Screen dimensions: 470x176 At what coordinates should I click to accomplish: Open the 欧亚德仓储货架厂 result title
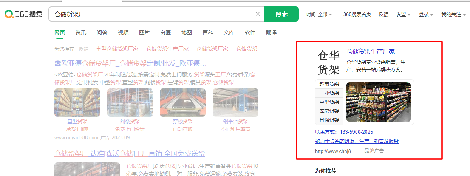131,63
